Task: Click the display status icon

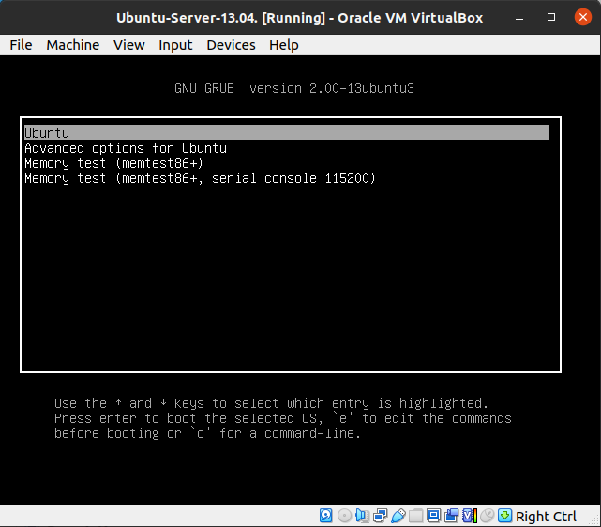Action: click(x=433, y=516)
